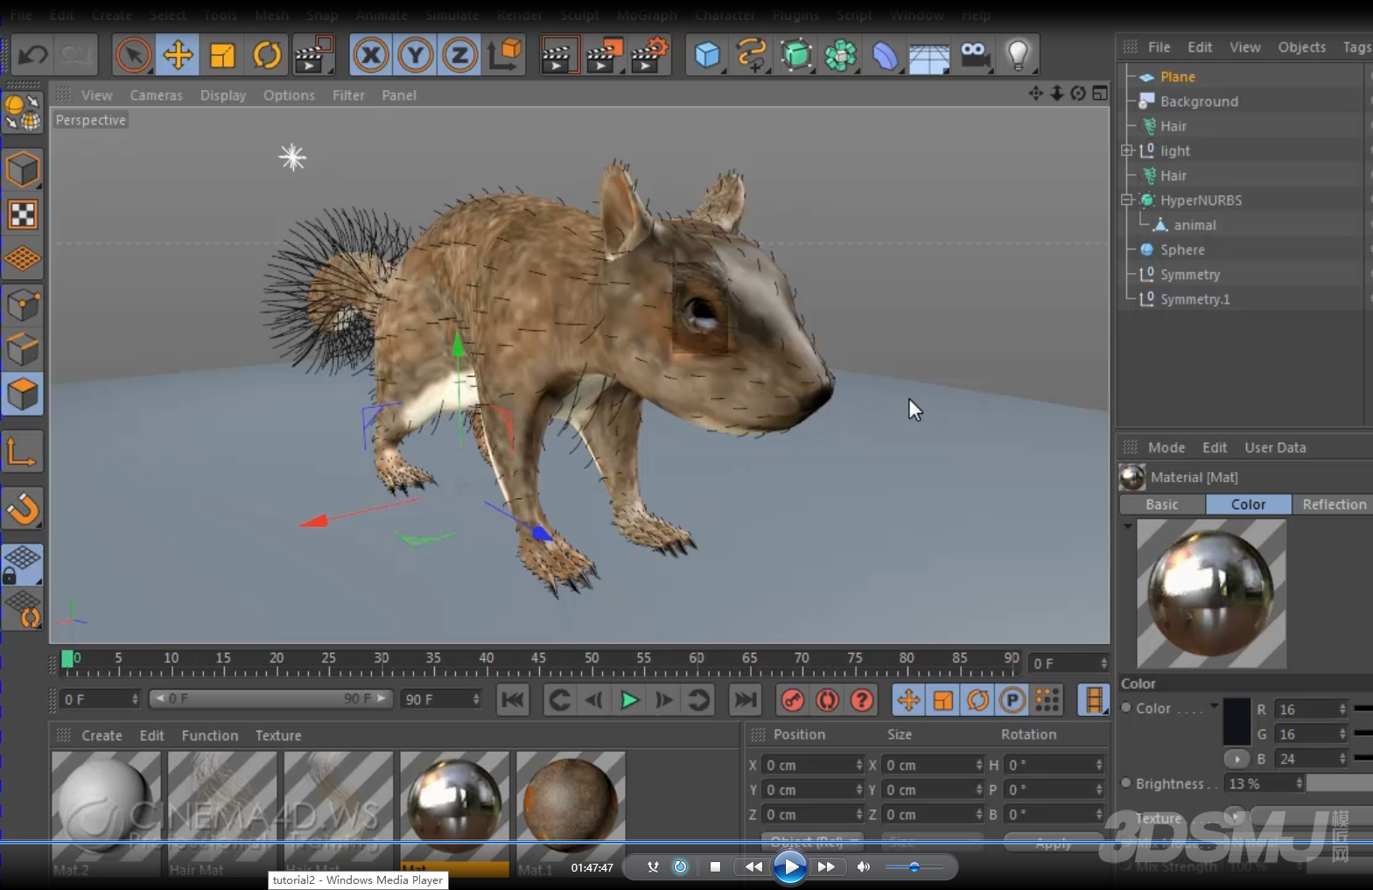Select the animal object
This screenshot has height=890, width=1373.
coord(1194,225)
